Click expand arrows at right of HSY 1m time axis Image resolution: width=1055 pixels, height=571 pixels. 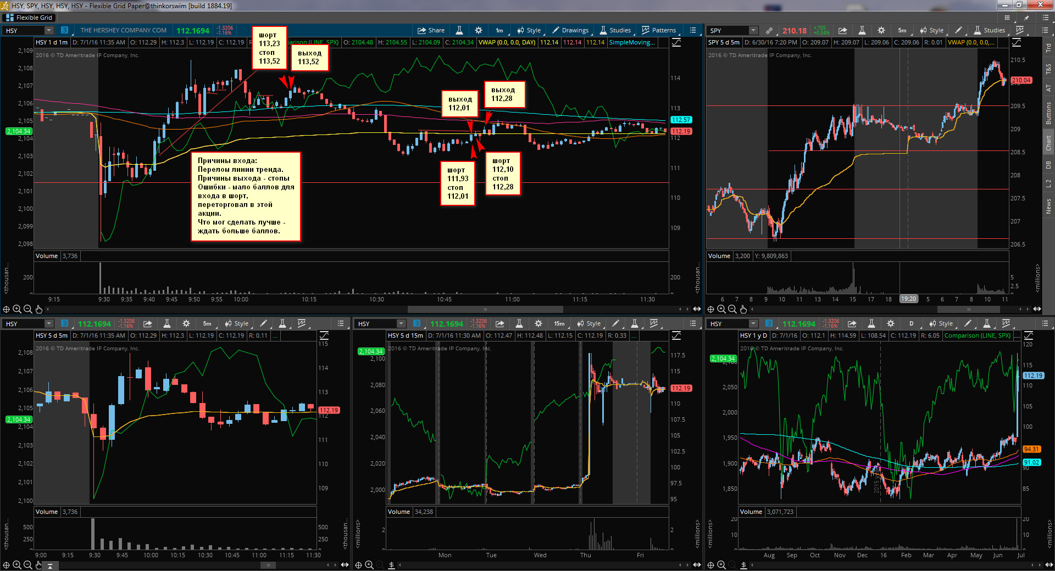[697, 309]
